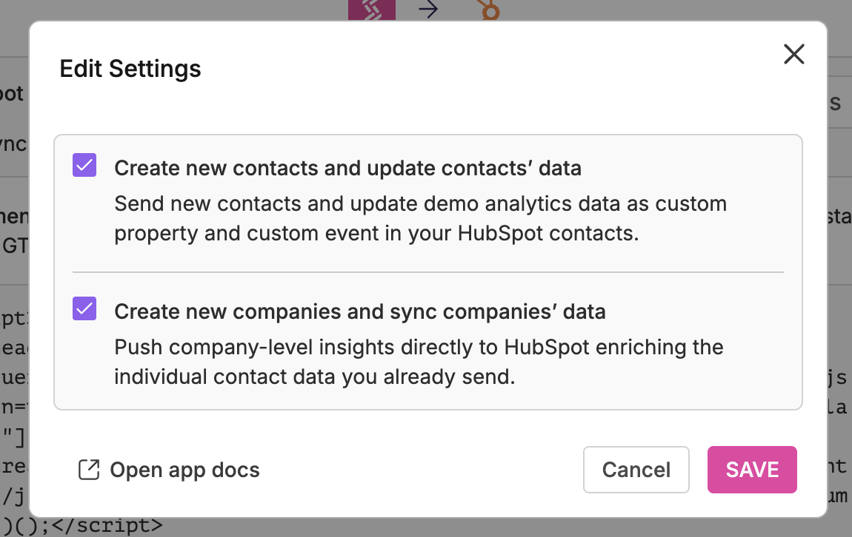Click the divider line between the two options

point(427,272)
